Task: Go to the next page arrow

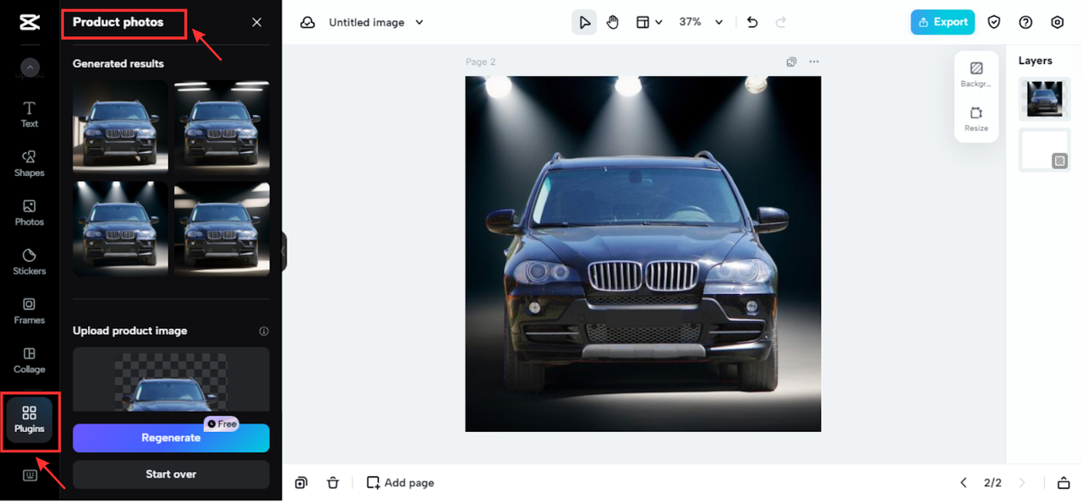Action: tap(1022, 483)
